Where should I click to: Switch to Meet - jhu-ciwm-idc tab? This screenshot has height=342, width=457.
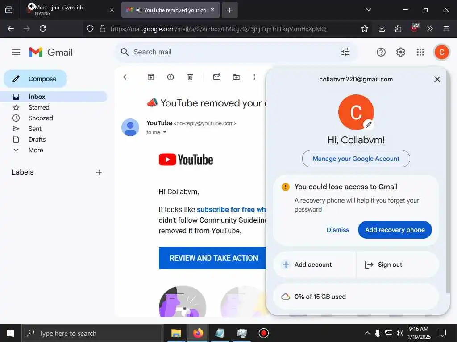(x=69, y=10)
